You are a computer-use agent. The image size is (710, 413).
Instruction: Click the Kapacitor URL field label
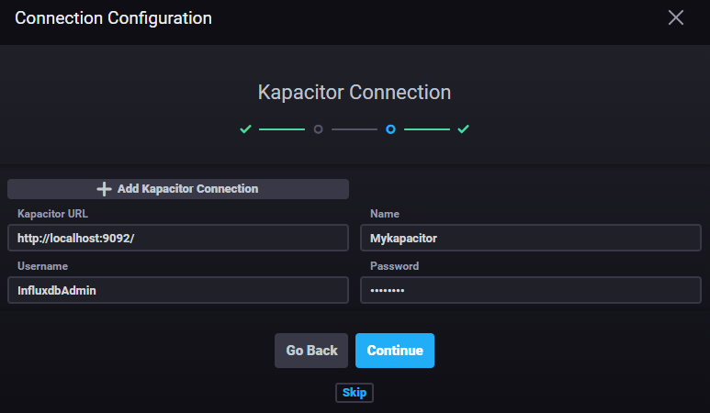[52, 214]
